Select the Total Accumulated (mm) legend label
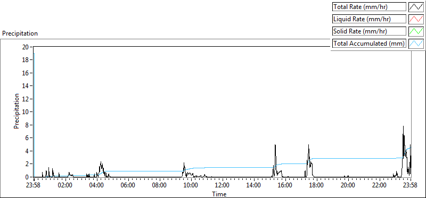 coord(369,44)
